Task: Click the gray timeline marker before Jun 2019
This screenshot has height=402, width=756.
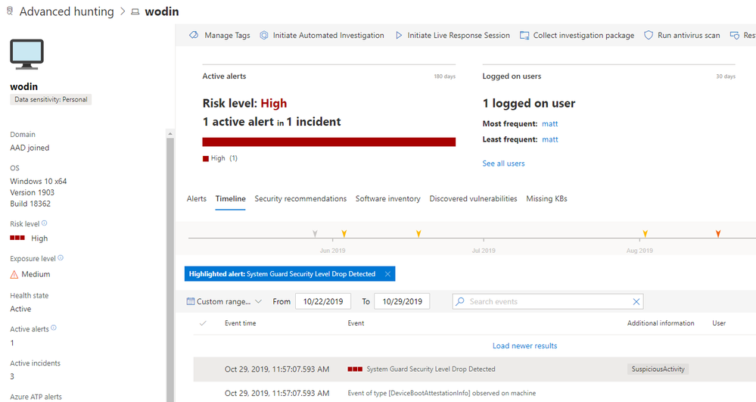Action: tap(315, 234)
